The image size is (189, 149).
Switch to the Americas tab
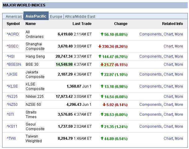click(x=14, y=16)
